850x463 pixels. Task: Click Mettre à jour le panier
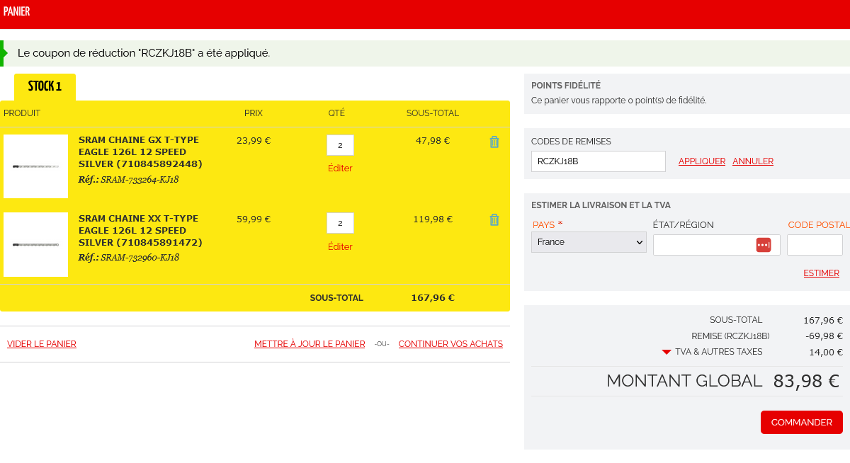point(310,344)
